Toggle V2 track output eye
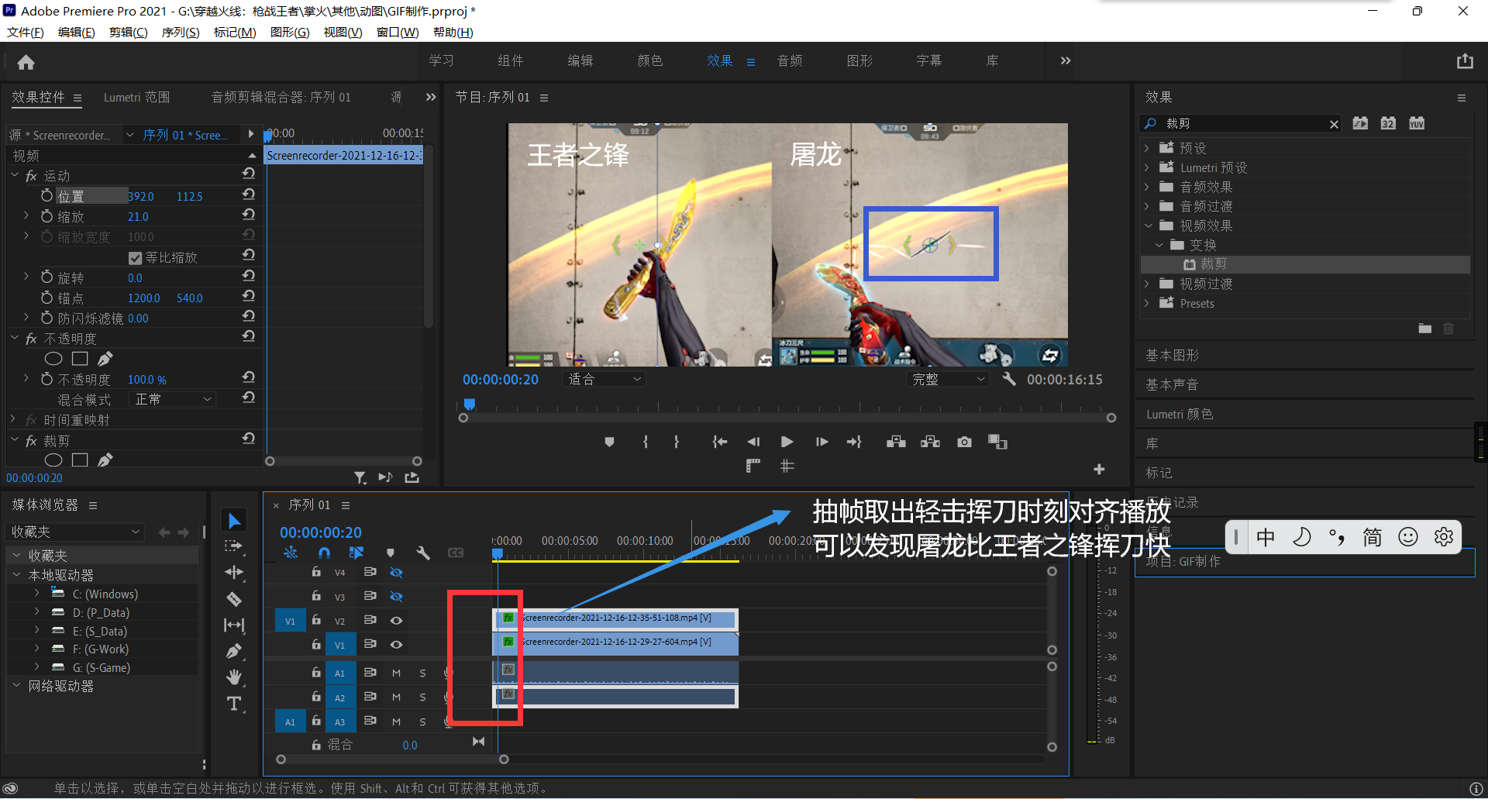Image resolution: width=1488 pixels, height=799 pixels. tap(396, 621)
